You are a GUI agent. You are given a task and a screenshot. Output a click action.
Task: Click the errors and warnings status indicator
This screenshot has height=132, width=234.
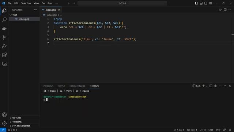(x=12, y=130)
